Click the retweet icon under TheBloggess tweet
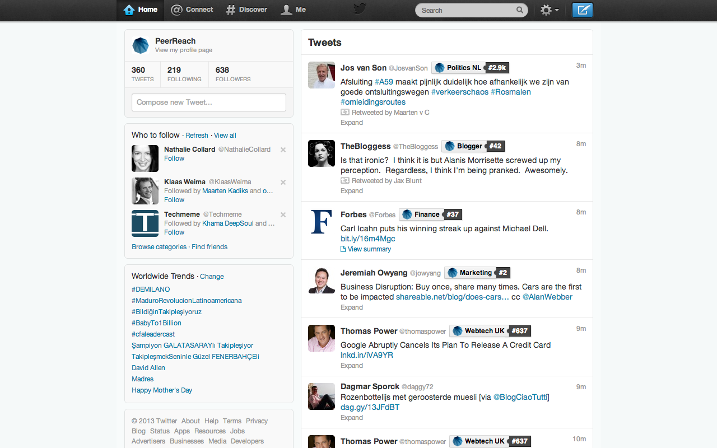This screenshot has width=717, height=448. coord(345,181)
